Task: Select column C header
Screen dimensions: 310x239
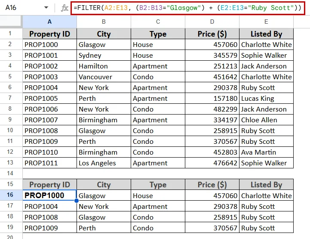Action: pos(158,22)
